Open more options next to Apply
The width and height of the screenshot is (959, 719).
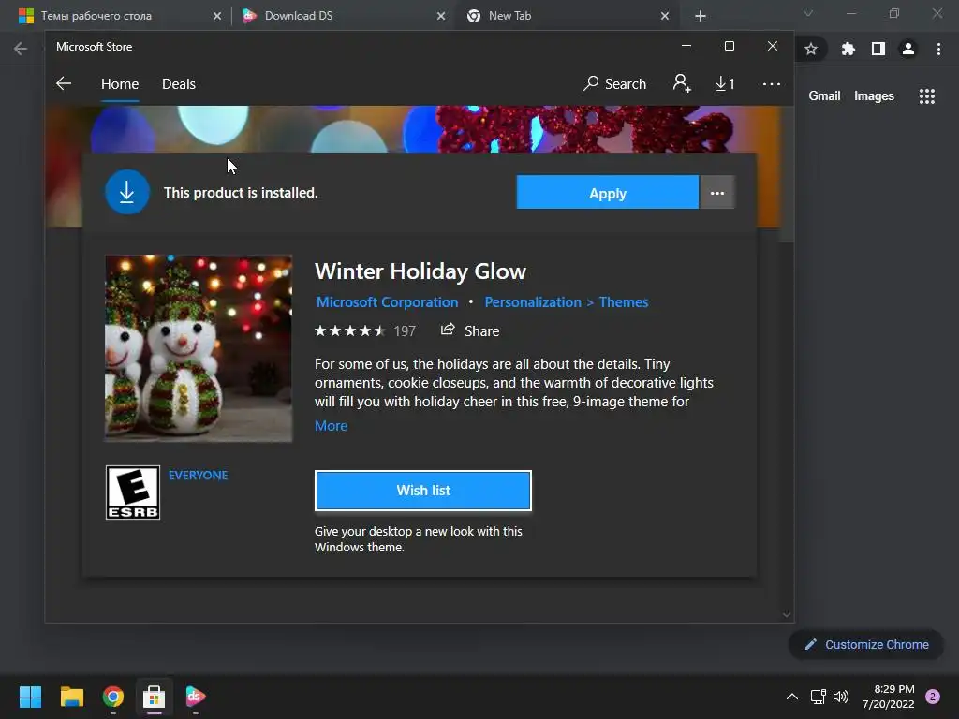click(717, 193)
